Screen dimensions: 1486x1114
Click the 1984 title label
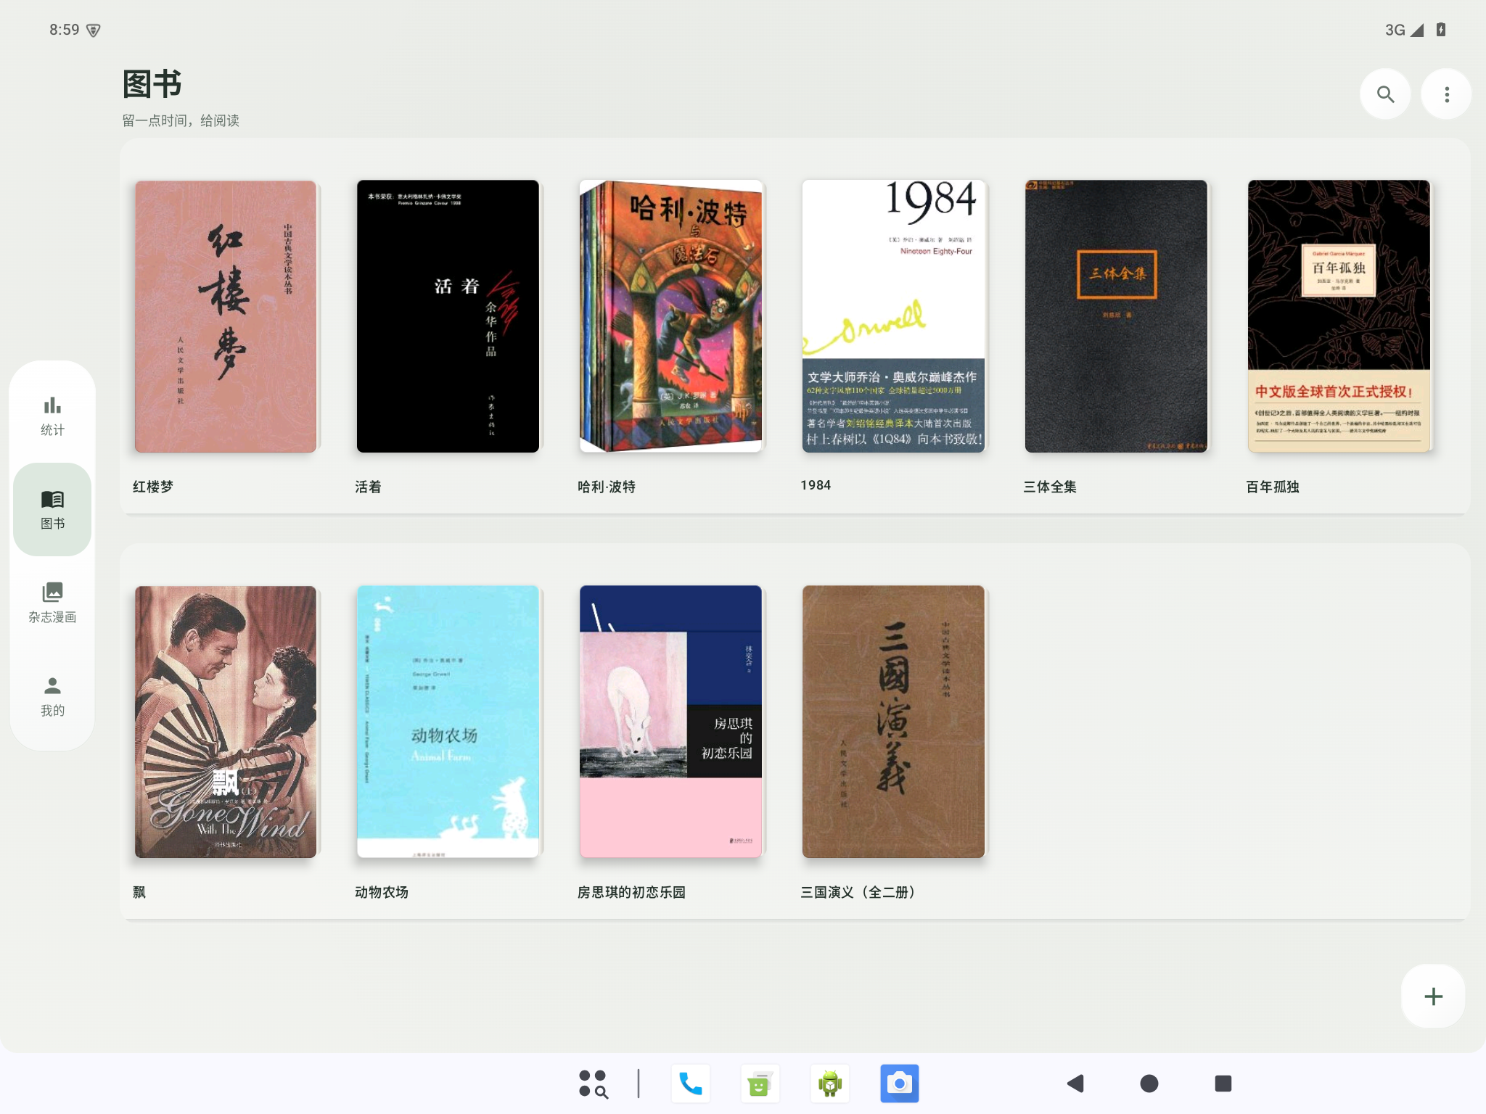(x=816, y=485)
